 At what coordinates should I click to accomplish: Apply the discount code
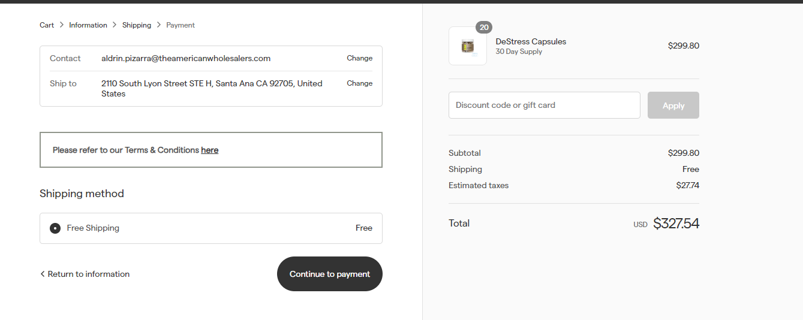(x=673, y=105)
